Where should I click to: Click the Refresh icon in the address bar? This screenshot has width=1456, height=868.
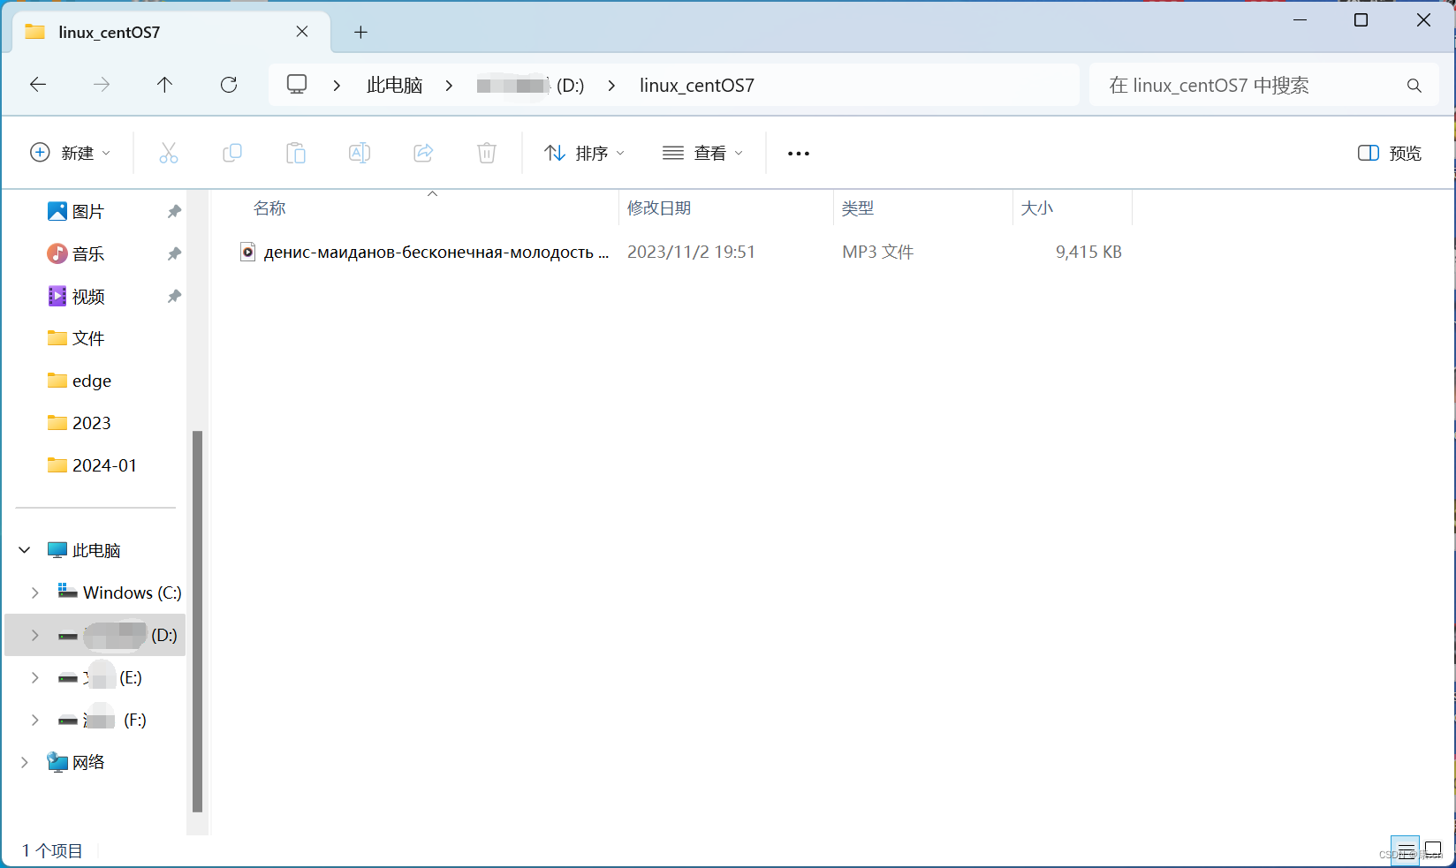[228, 85]
